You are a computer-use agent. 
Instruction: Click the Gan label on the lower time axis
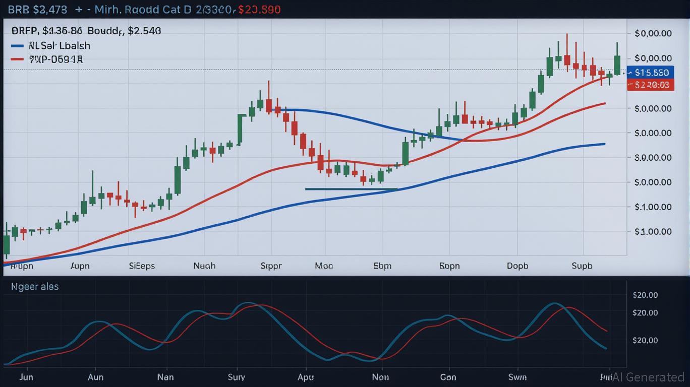point(448,377)
